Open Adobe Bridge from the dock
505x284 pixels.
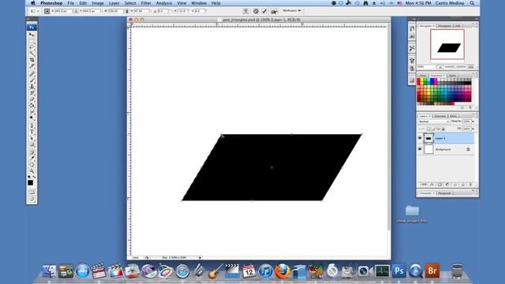(x=432, y=271)
